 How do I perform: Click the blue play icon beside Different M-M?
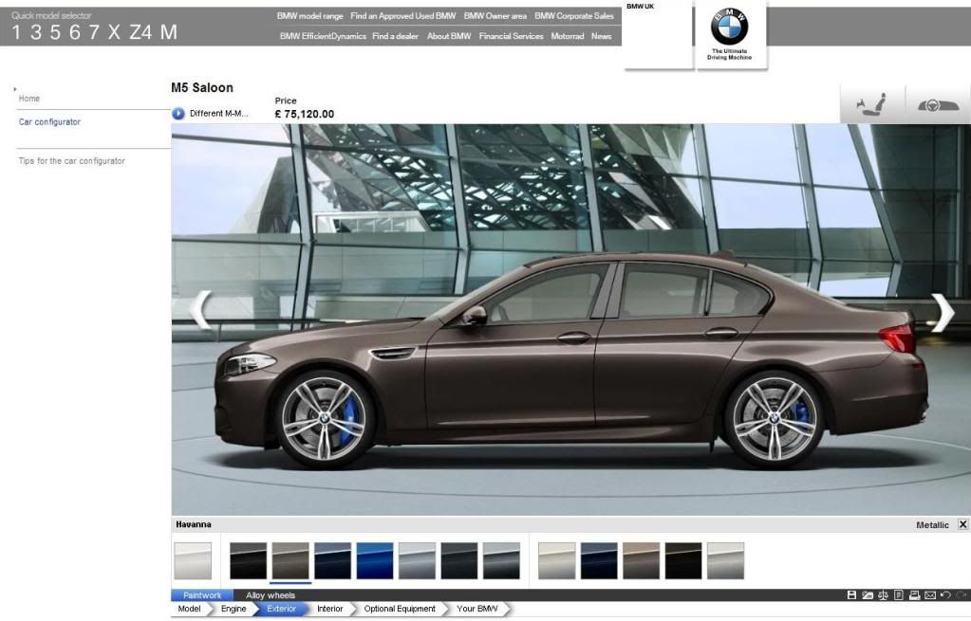click(x=178, y=114)
